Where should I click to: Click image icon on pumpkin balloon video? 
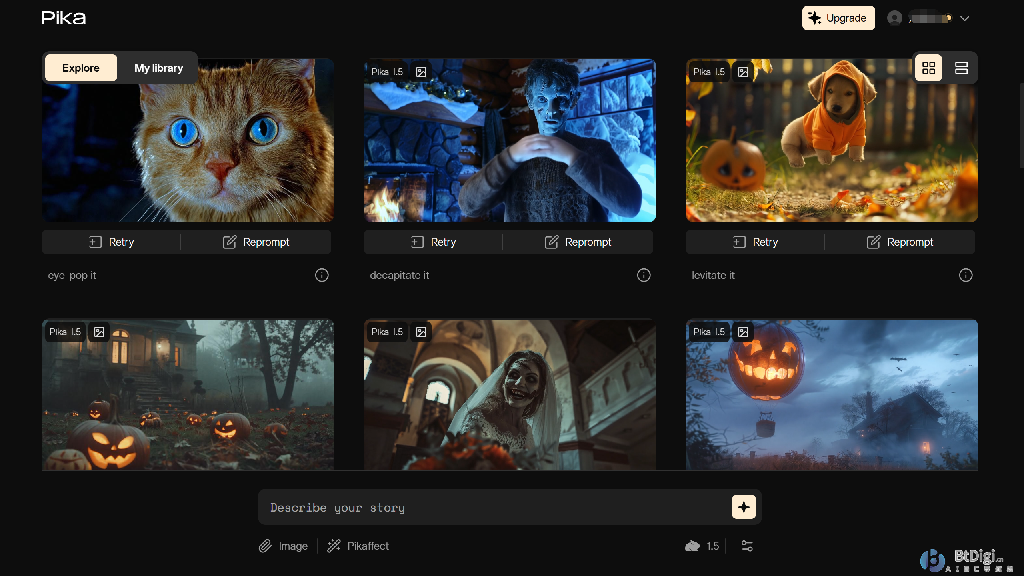pyautogui.click(x=743, y=332)
